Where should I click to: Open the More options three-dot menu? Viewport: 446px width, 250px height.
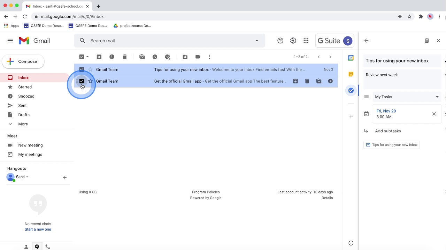[x=209, y=57]
